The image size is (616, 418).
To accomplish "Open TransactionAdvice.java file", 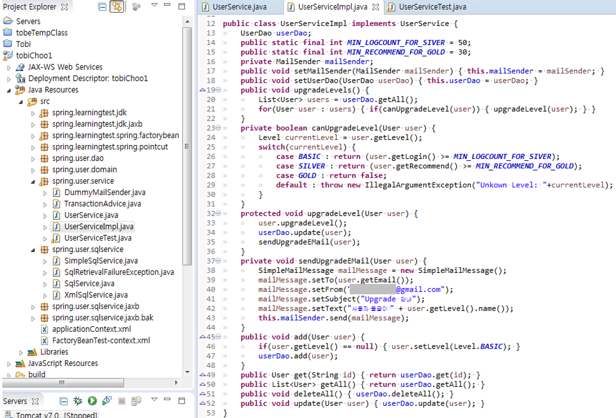I will coord(102,204).
